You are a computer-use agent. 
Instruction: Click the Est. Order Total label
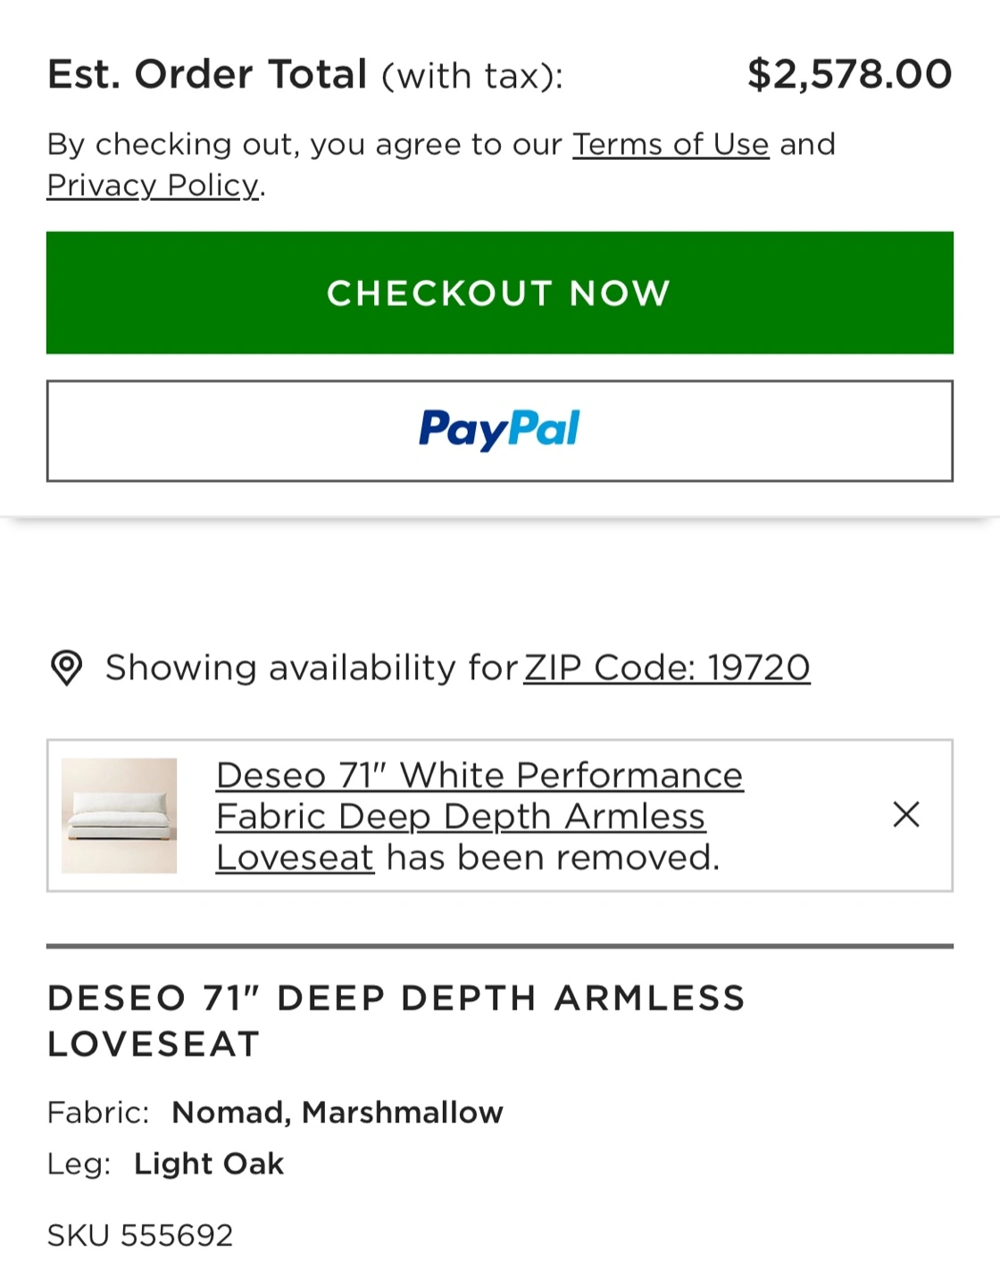tap(207, 74)
